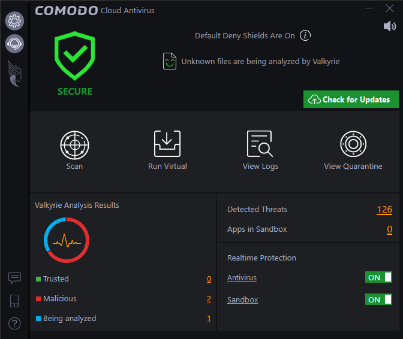Toggle the Antivirus ON switch
Image resolution: width=403 pixels, height=339 pixels.
point(378,277)
